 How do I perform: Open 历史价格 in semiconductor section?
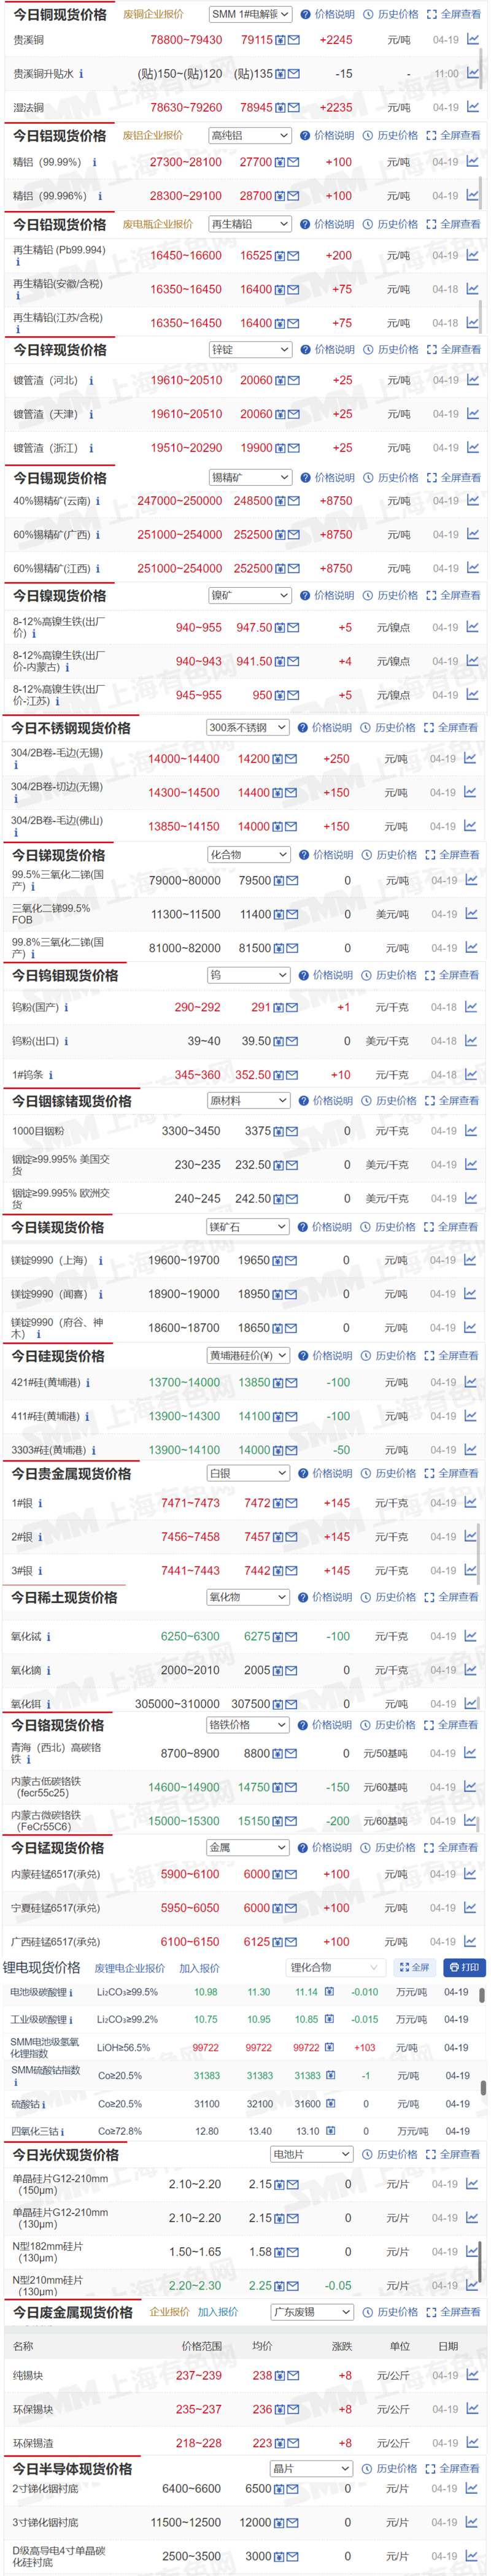point(391,2468)
